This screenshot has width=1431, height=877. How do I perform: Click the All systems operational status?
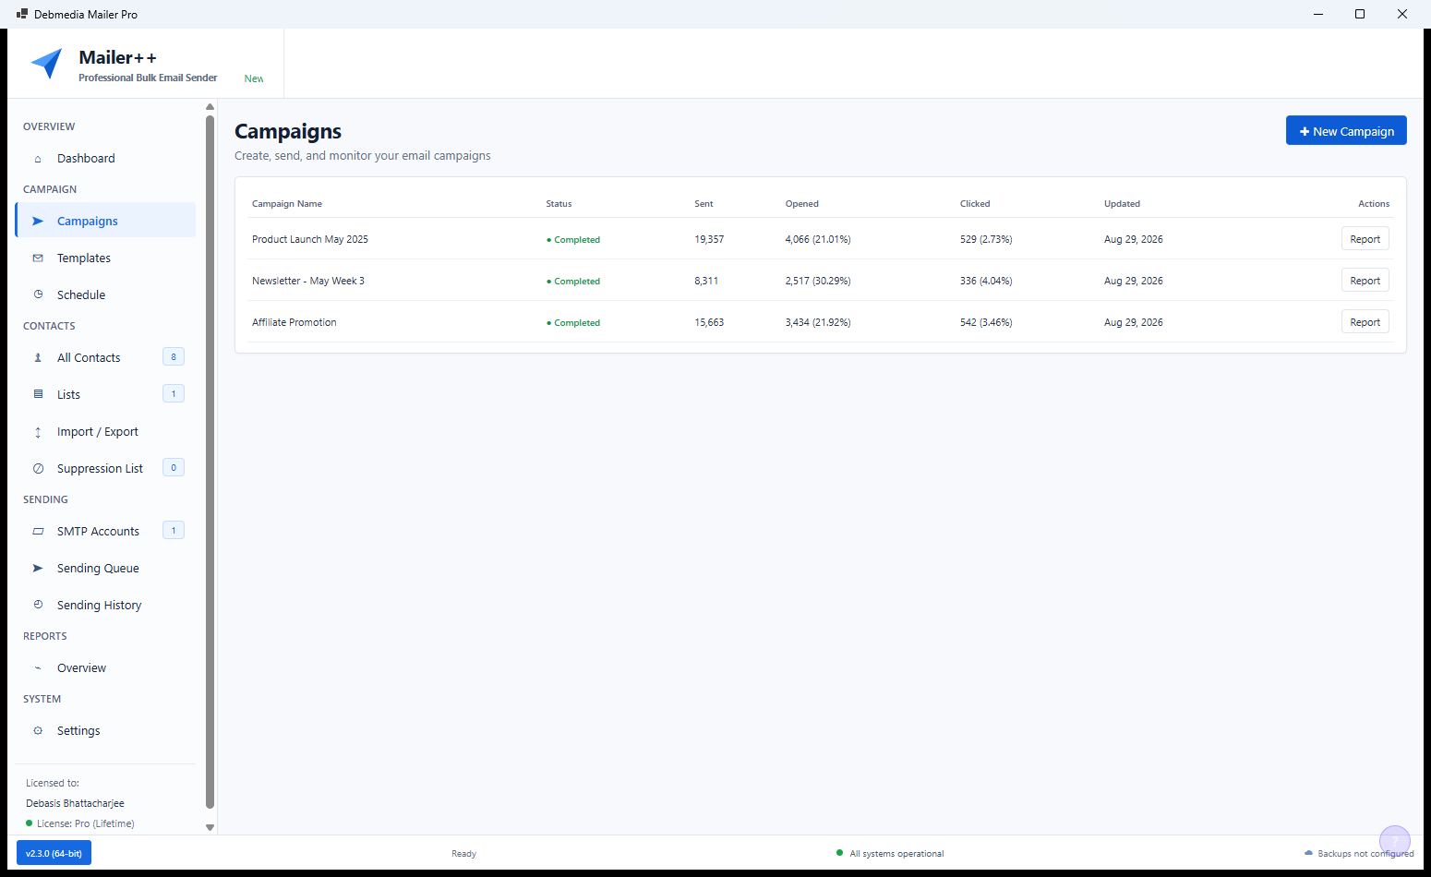(890, 854)
